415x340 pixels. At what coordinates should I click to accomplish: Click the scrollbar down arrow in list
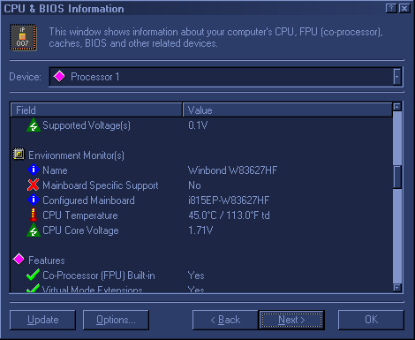[x=397, y=288]
